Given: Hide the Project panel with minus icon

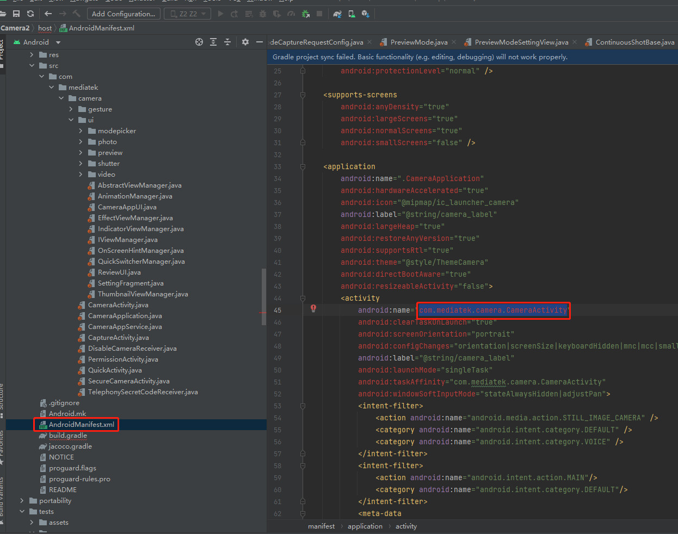Looking at the screenshot, I should (x=260, y=42).
